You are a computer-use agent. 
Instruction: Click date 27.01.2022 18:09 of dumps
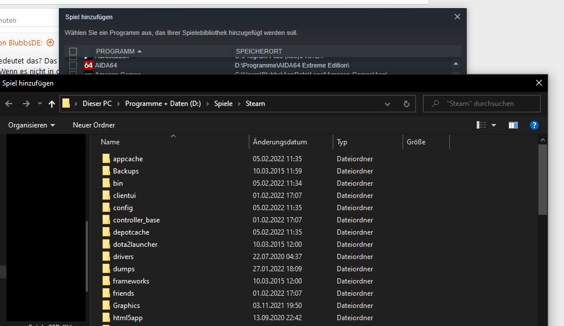[277, 269]
